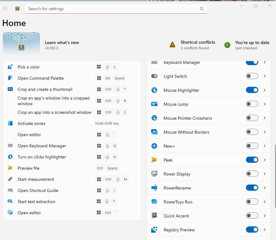Click the PowerToys app logo icon
The width and height of the screenshot is (276, 240).
point(17,9)
